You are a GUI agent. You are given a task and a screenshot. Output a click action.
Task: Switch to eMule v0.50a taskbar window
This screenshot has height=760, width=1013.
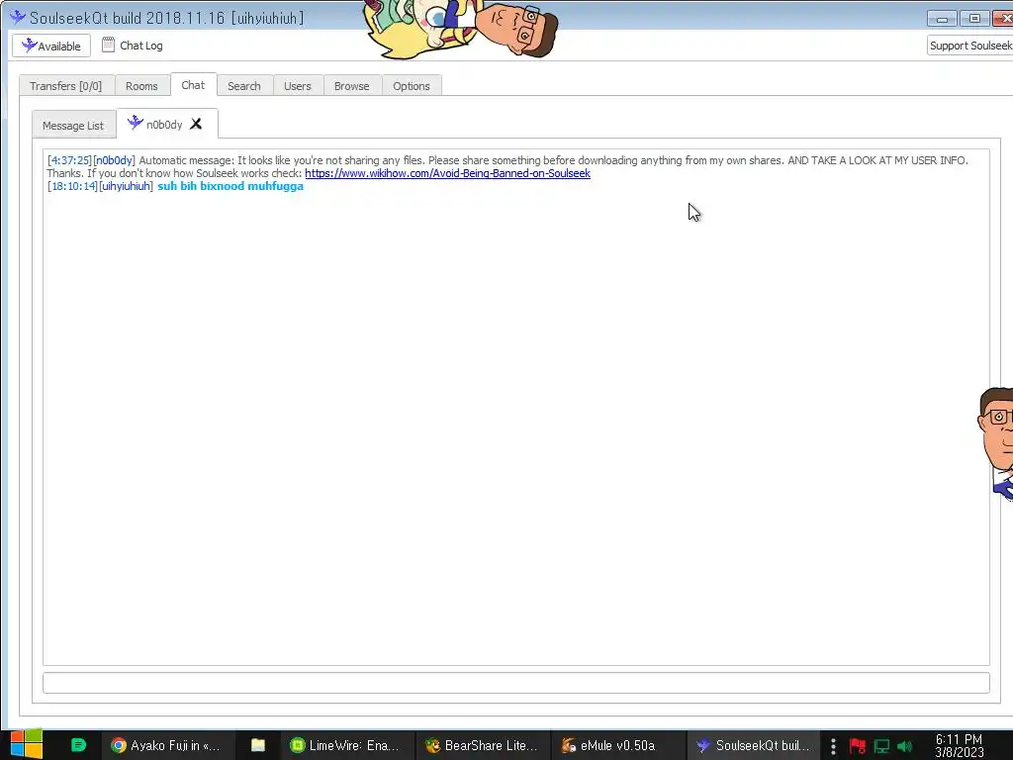click(617, 745)
